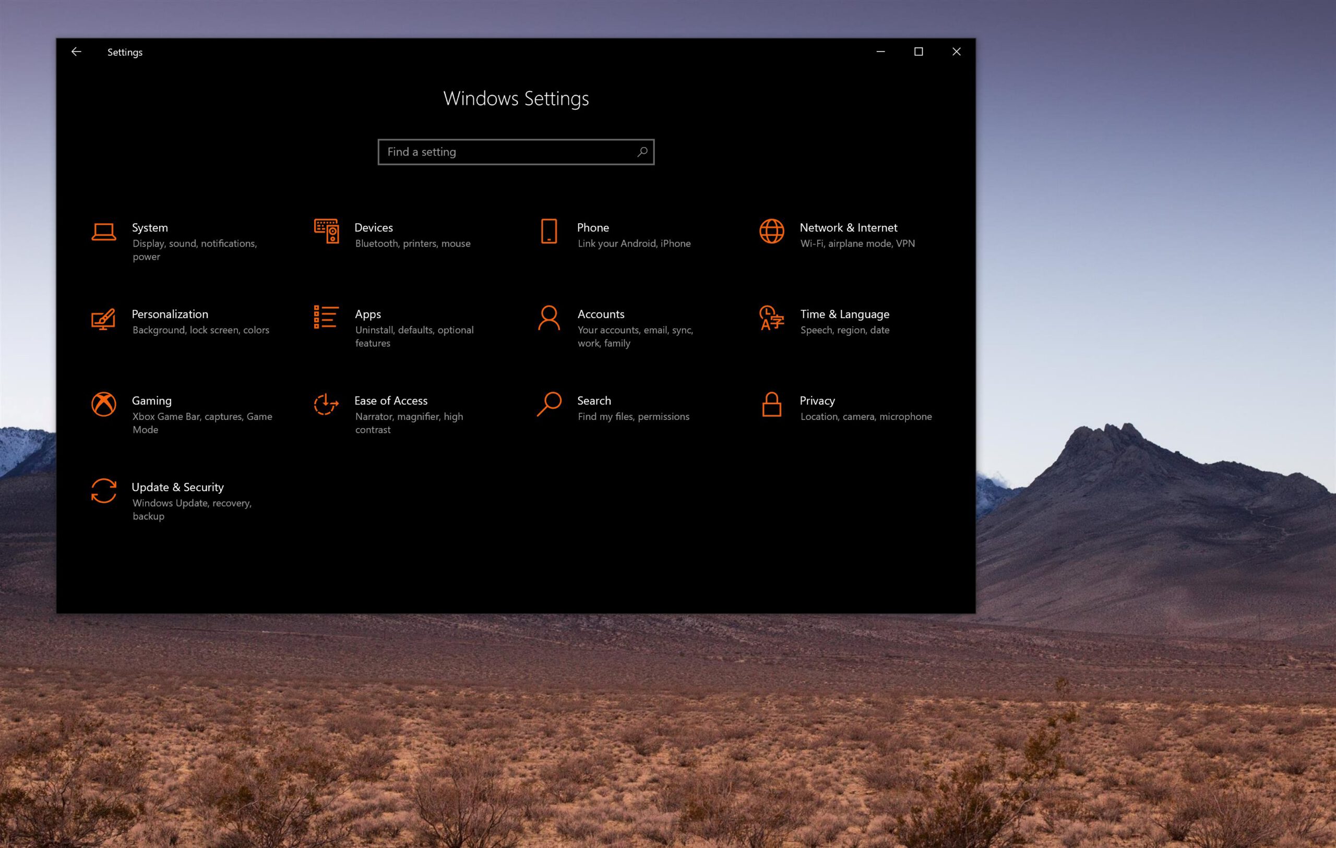Open Update & Security label
The height and width of the screenshot is (848, 1336).
click(177, 488)
